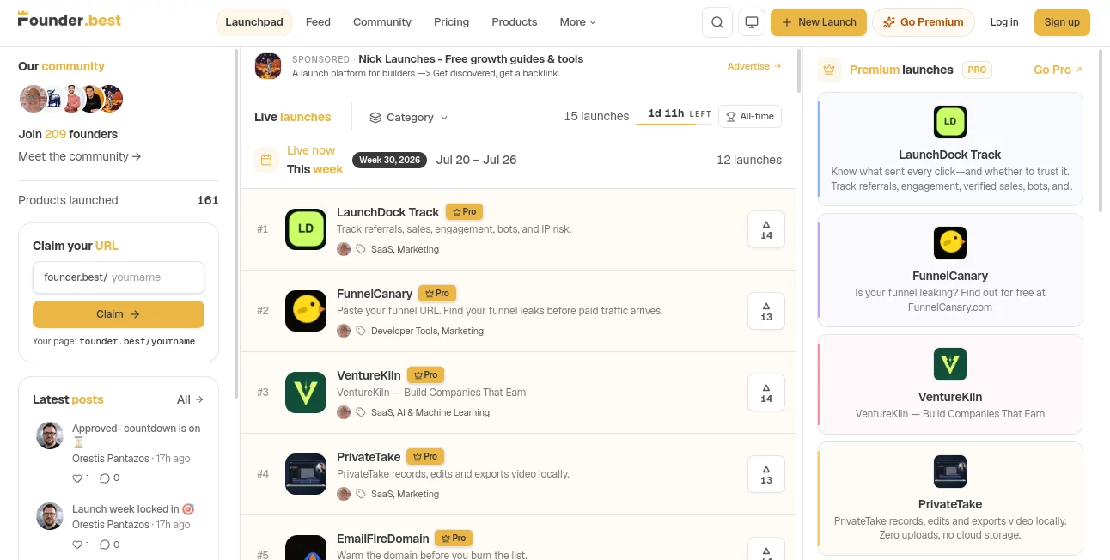Open the PrivateTake premium card

tap(950, 498)
